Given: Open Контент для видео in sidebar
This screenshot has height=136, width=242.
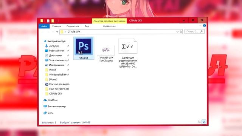Looking at the screenshot, I should (x=59, y=84).
